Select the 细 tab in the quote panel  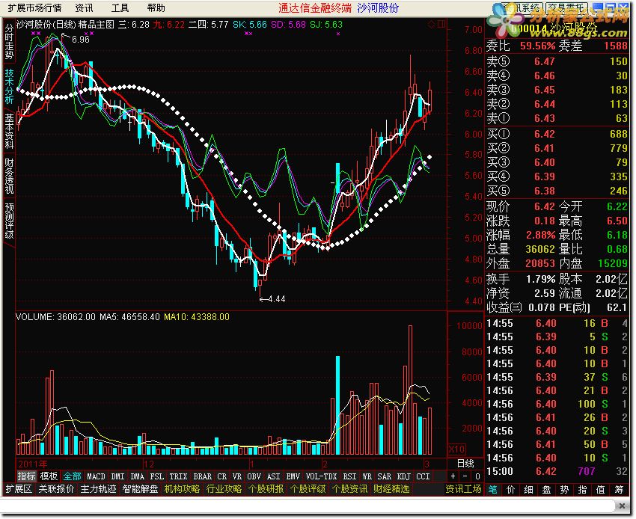(529, 489)
